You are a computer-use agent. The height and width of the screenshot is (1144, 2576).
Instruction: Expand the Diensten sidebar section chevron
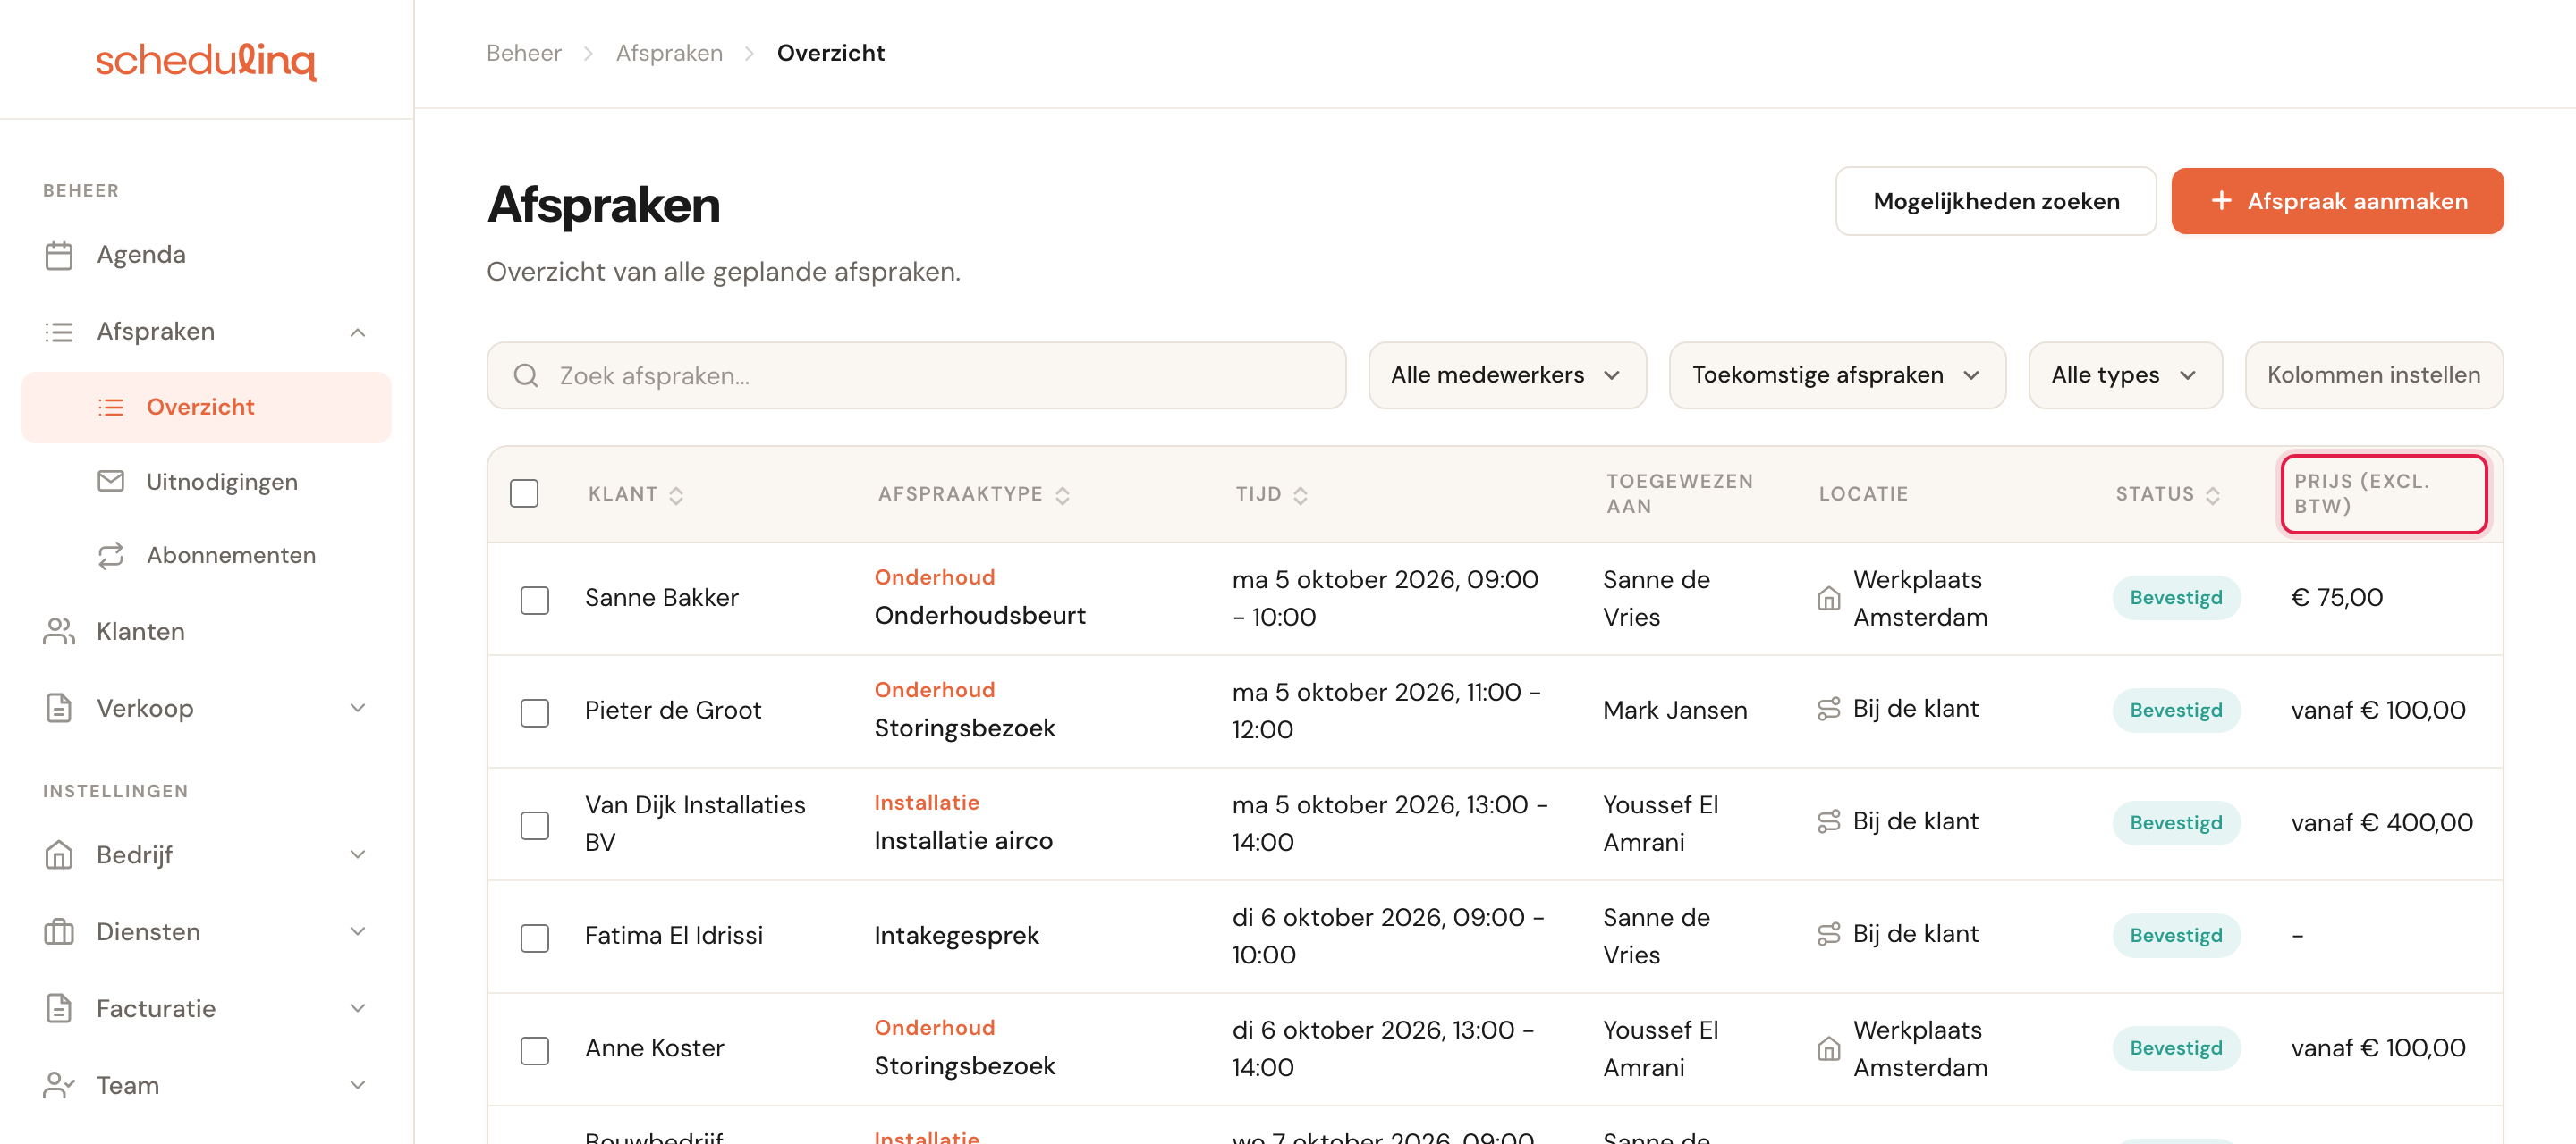pyautogui.click(x=358, y=932)
